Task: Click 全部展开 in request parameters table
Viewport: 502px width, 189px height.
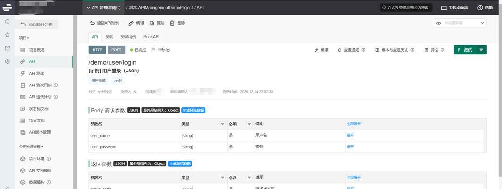Action: 354,124
